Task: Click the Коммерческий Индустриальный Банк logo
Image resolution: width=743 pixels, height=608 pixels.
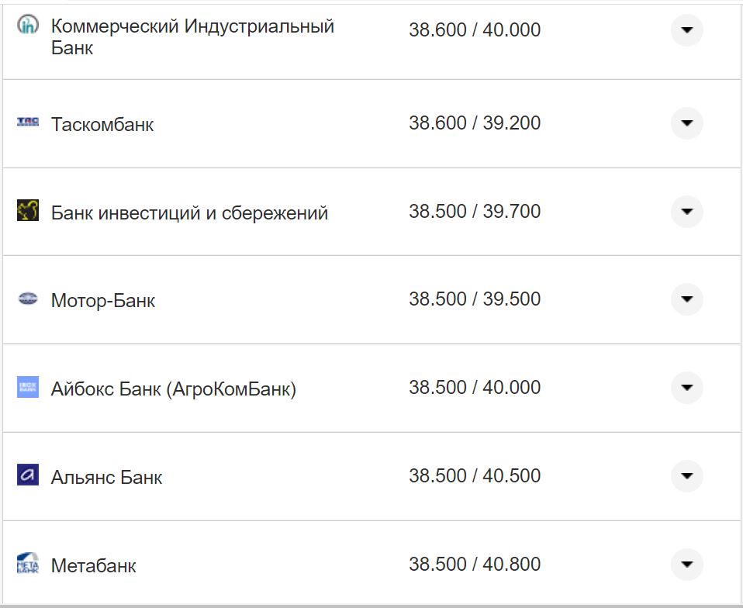Action: [x=29, y=25]
